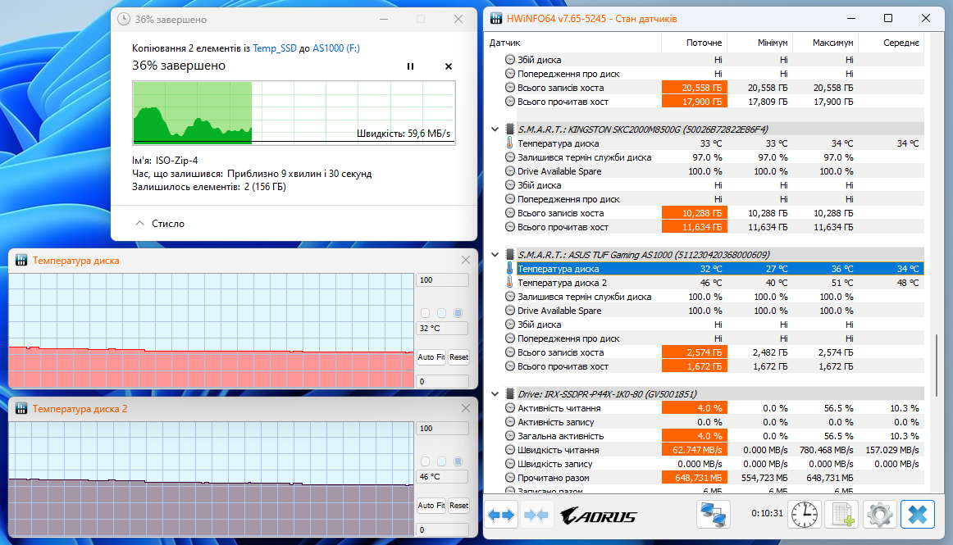The width and height of the screenshot is (953, 545).
Task: Collapse the ASUS TUF Gaming AS1000 group
Action: click(x=495, y=255)
